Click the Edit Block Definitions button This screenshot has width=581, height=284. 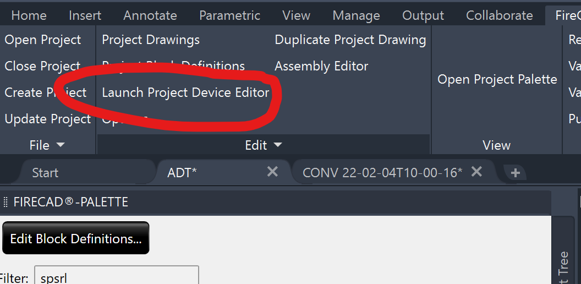pyautogui.click(x=75, y=238)
